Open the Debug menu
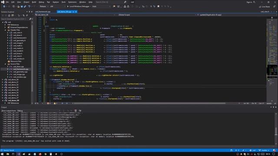Viewport: 278px width, 156px height. pos(41,2)
